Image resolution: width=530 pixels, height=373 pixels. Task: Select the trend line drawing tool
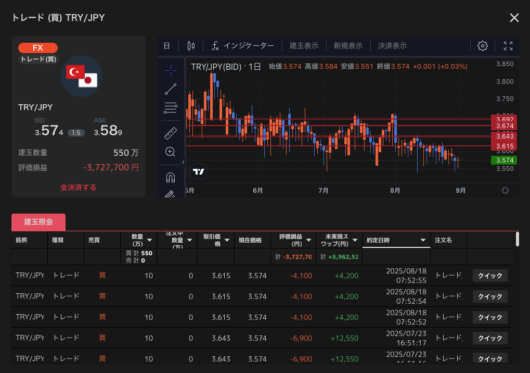click(x=171, y=89)
